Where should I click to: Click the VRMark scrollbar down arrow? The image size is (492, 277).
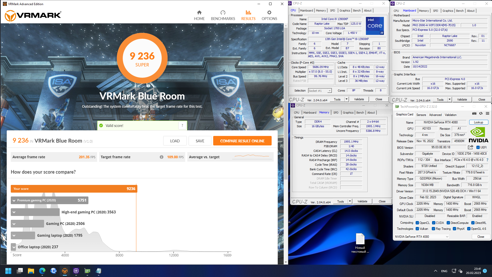point(286,262)
